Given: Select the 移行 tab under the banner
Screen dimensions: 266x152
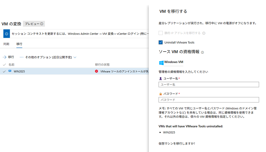Looking at the screenshot, I should (19, 44).
